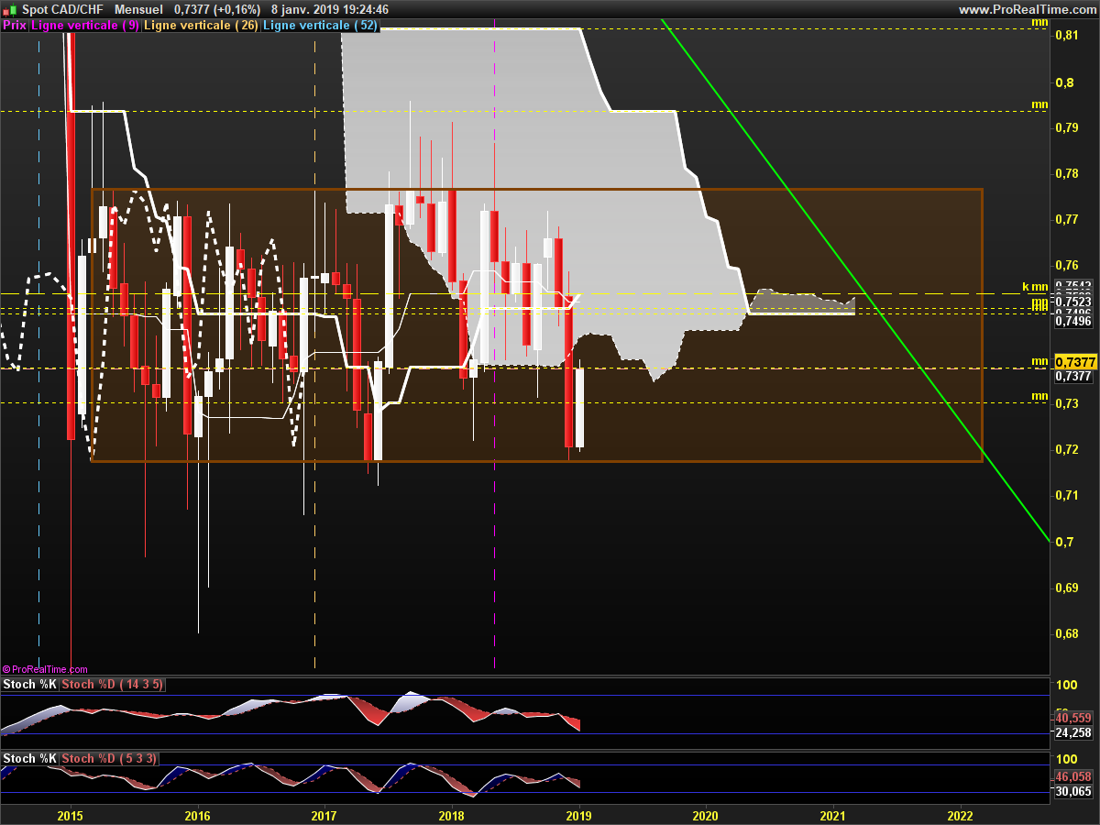Select the Stoch %D ( 14 3 5) label

pos(112,685)
